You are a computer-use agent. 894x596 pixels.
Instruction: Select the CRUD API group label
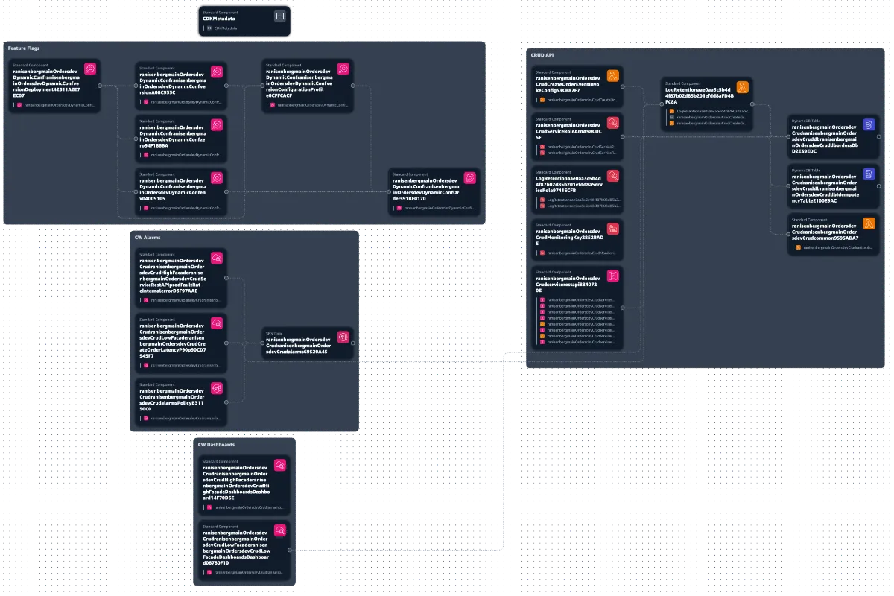coord(542,55)
